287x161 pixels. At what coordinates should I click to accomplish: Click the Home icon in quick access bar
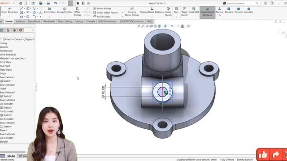click(21, 3)
